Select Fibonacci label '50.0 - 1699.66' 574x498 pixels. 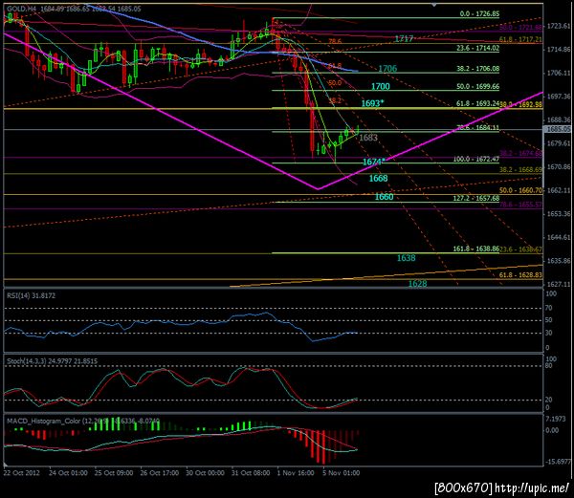477,86
